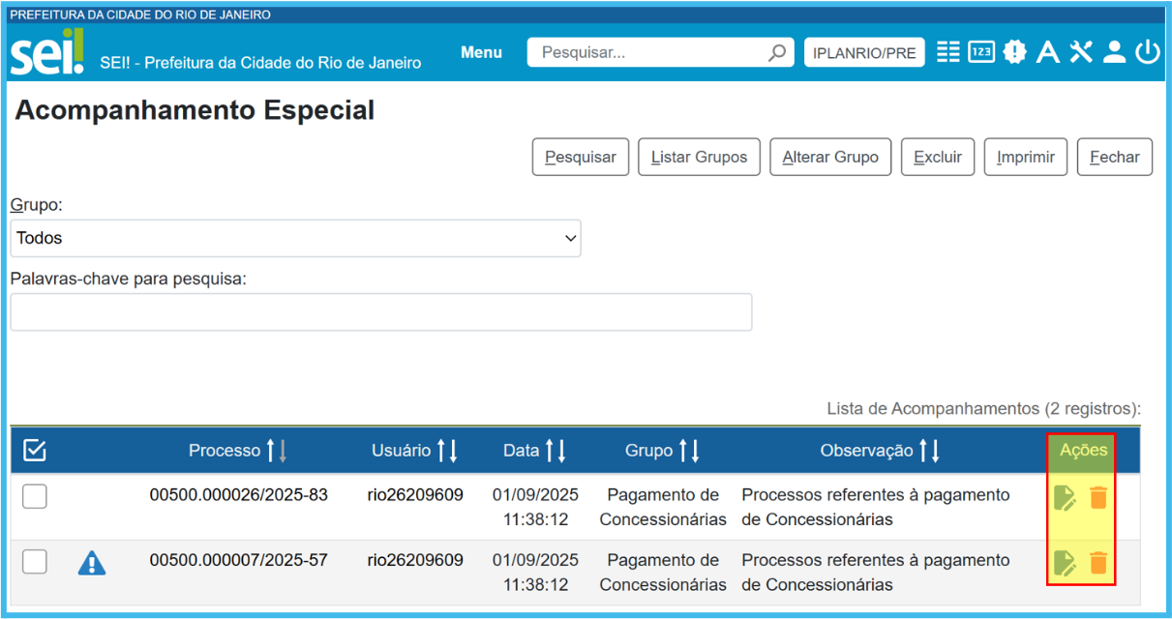The image size is (1172, 619).
Task: Open the IPLANRIO/PRE unit selector
Action: [864, 53]
